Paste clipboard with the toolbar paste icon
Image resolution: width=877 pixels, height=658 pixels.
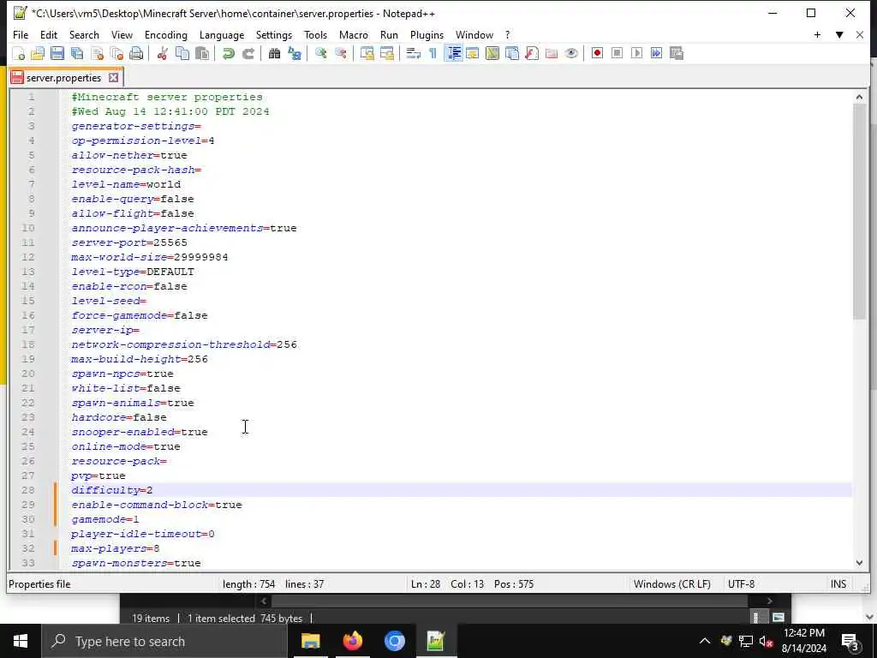[202, 53]
